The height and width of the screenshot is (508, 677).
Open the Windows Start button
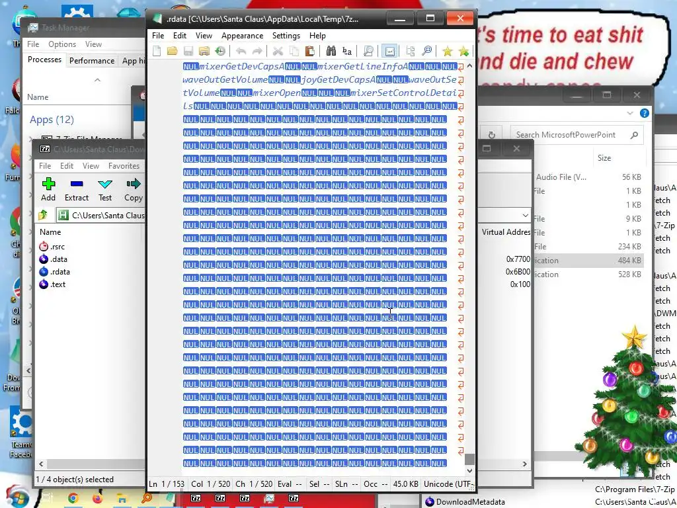17,497
